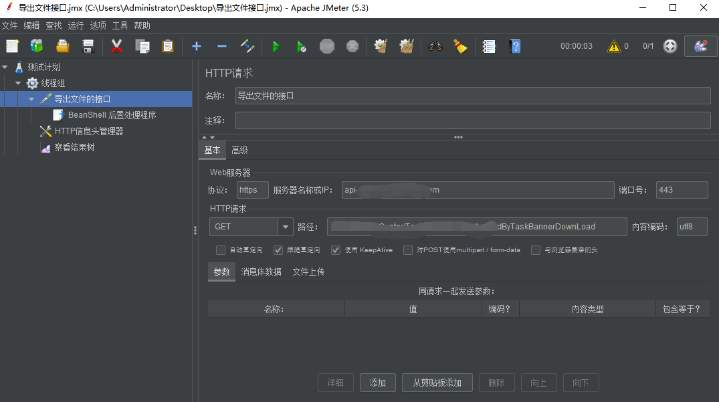The image size is (719, 402).
Task: Toggle selected element enabled state icon
Action: click(x=247, y=46)
